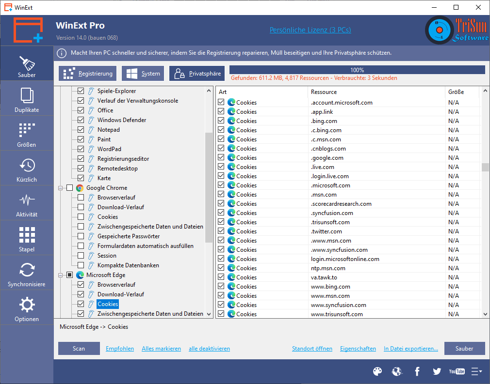Viewport: 490px width, 384px height.
Task: Click the results list scroll-up arrow
Action: 485,91
